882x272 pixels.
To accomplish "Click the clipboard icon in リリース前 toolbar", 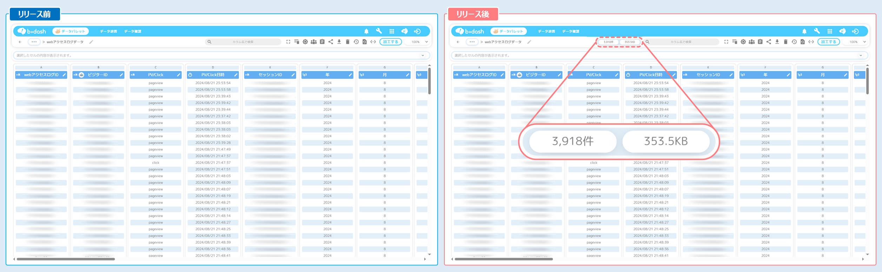I will [322, 42].
